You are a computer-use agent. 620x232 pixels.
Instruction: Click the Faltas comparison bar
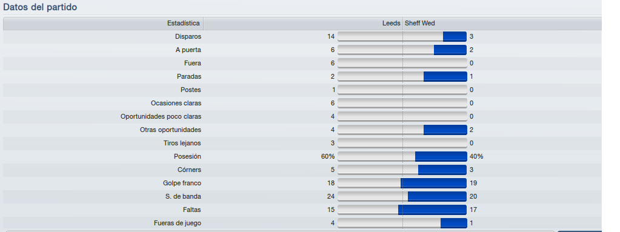(402, 210)
